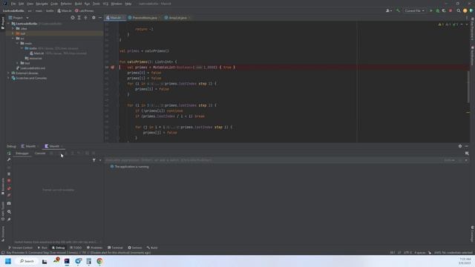Open the Run tool window button
The width and height of the screenshot is (475, 267).
(x=42, y=248)
